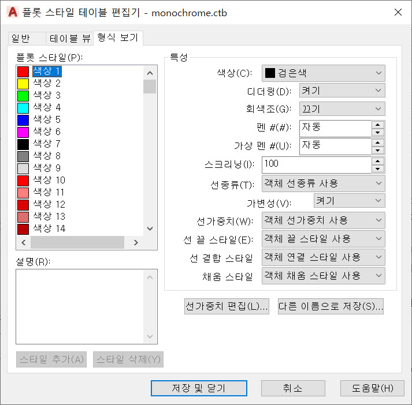Select the 색상 2 yellow plot style
The image size is (412, 405).
pyautogui.click(x=47, y=84)
